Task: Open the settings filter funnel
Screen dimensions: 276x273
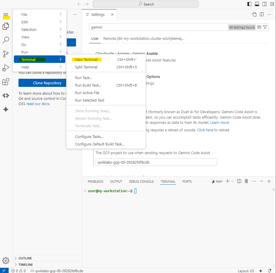Action: 265,27
